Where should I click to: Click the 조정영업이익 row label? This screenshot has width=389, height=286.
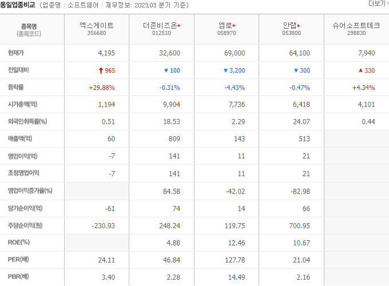[23, 173]
